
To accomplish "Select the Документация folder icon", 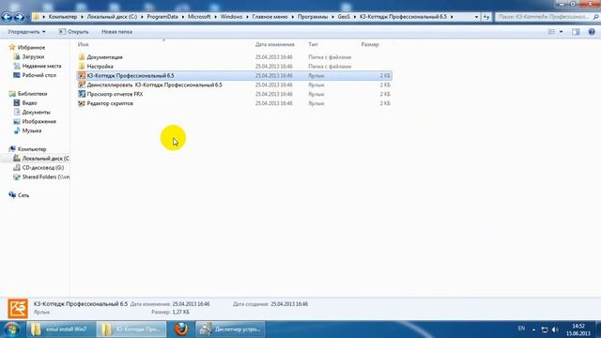I will coord(82,57).
